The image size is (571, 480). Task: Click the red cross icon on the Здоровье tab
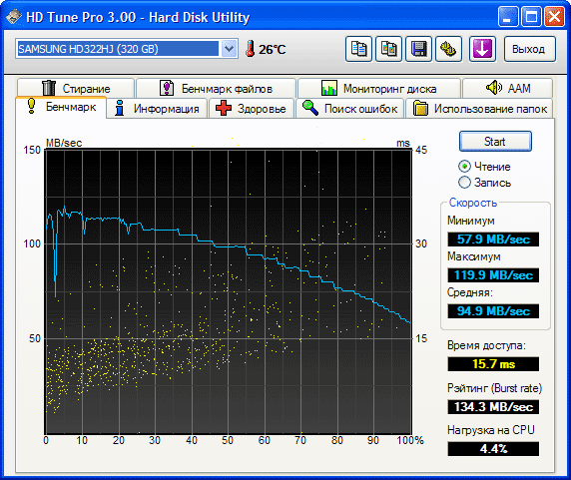(224, 108)
